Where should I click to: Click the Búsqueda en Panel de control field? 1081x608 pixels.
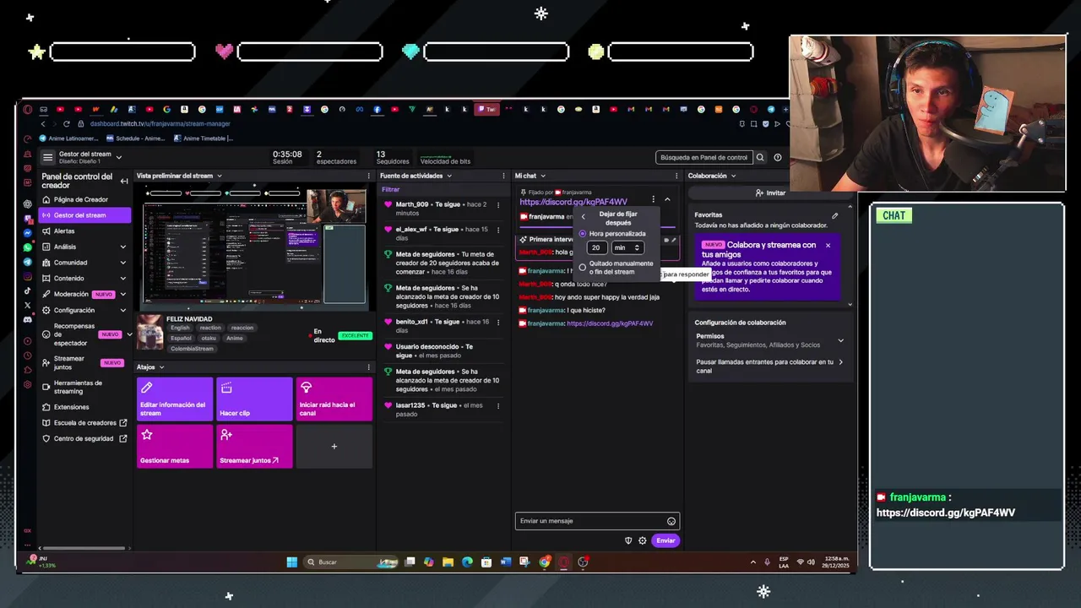pos(703,157)
